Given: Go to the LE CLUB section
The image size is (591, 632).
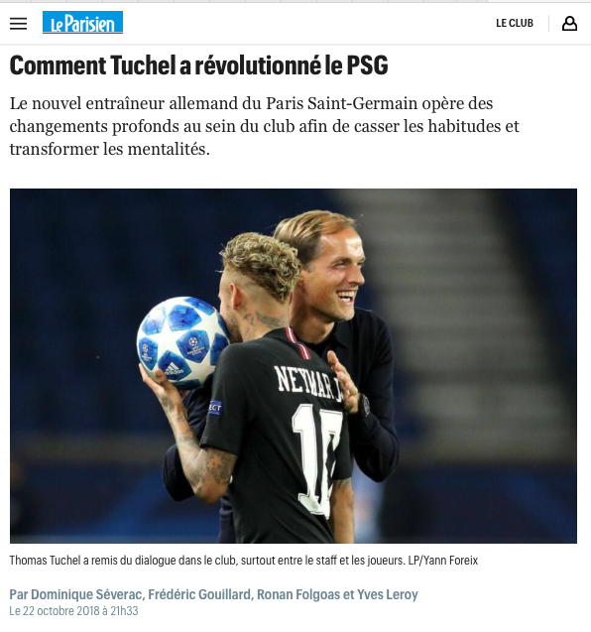Looking at the screenshot, I should (515, 23).
